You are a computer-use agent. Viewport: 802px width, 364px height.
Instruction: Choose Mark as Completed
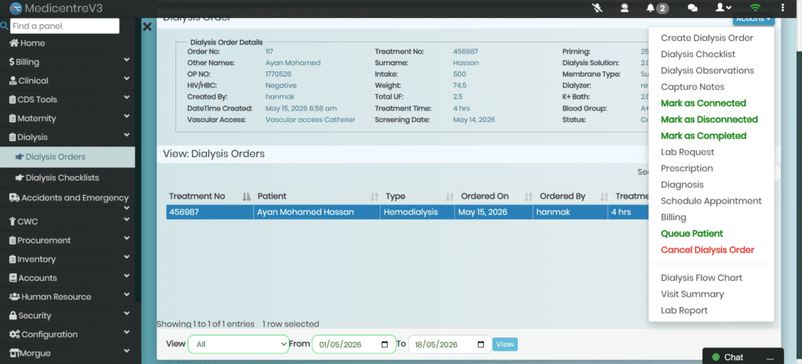tap(703, 136)
